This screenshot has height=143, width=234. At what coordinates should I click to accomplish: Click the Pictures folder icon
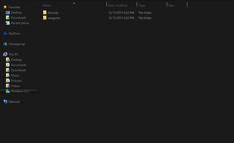pos(8,81)
